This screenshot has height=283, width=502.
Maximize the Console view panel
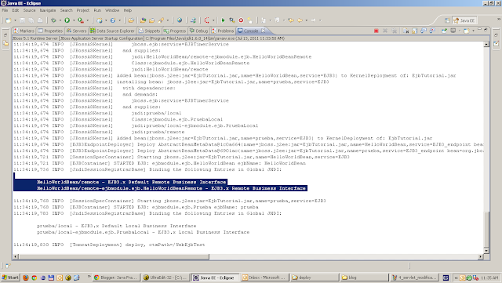486,29
